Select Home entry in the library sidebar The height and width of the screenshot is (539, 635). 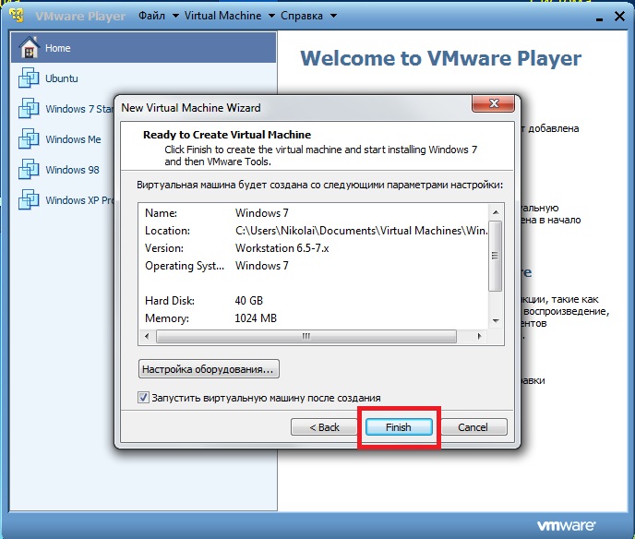tap(143, 48)
